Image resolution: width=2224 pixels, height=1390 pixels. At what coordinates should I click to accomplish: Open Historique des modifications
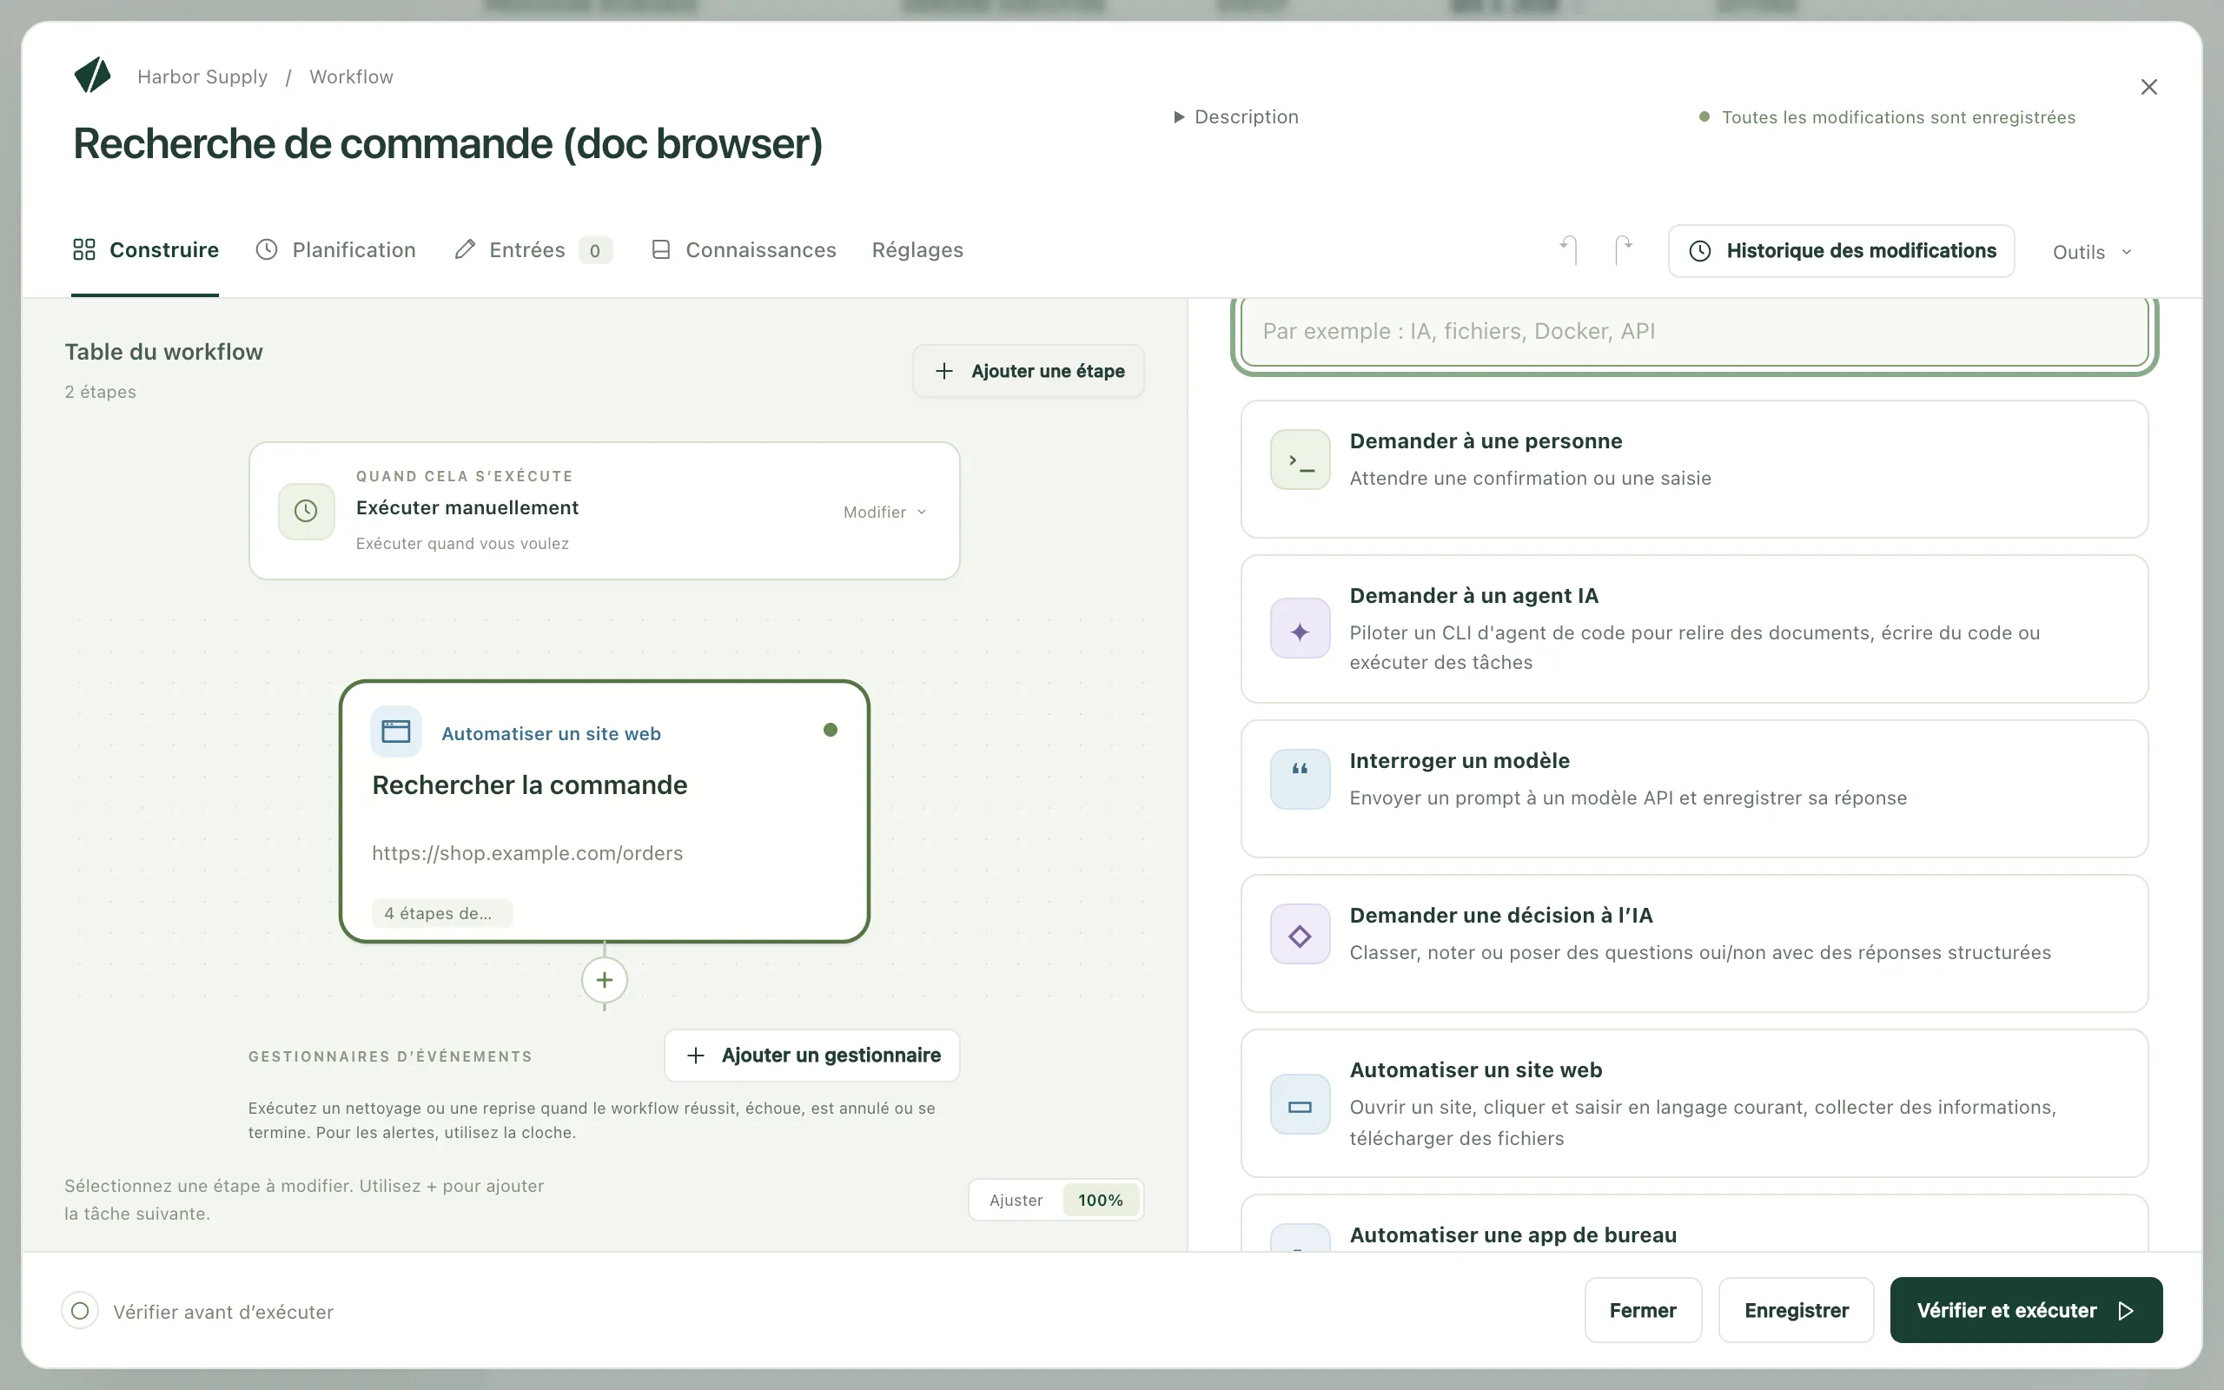click(x=1842, y=251)
